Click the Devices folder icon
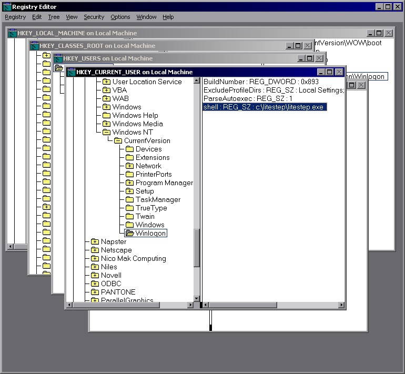 pos(129,149)
